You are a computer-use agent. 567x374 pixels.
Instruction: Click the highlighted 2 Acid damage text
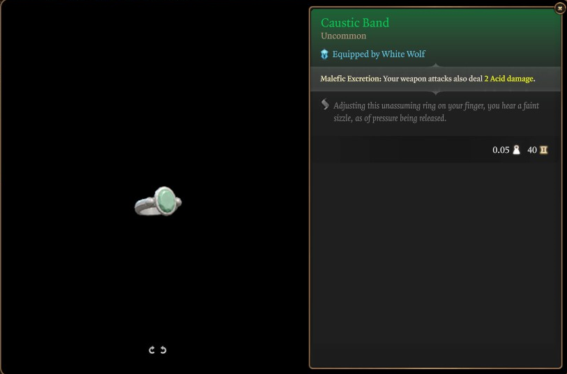[508, 78]
